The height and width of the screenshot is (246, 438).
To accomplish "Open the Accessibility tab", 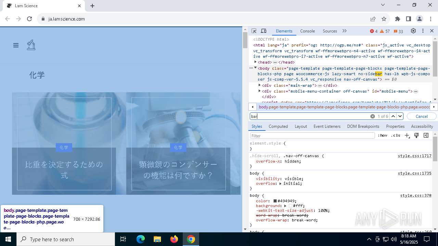I will [422, 126].
